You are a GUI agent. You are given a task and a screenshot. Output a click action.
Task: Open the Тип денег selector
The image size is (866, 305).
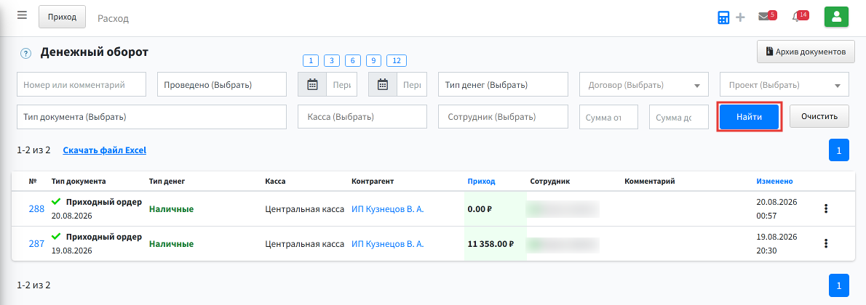503,84
